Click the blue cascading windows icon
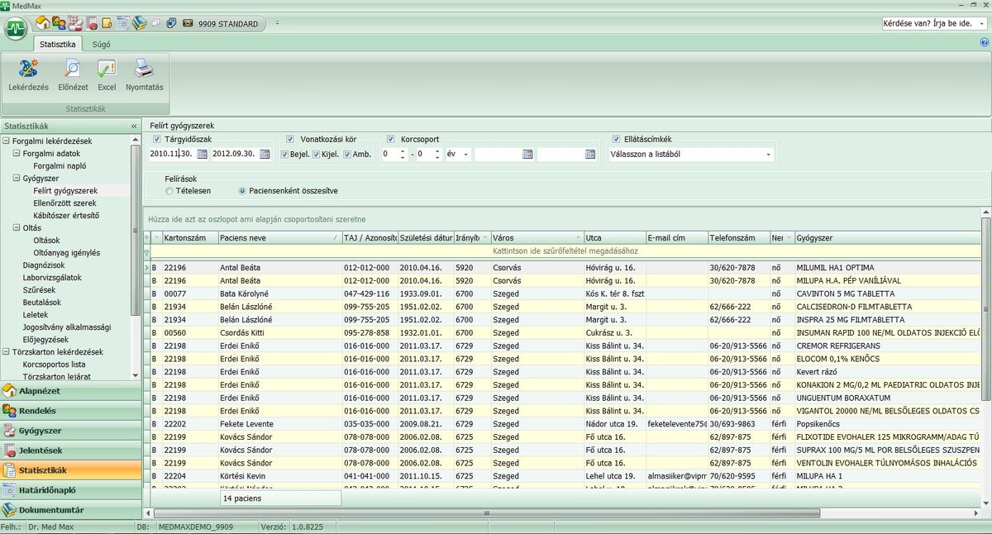Viewport: 992px width, 534px height. (x=171, y=23)
